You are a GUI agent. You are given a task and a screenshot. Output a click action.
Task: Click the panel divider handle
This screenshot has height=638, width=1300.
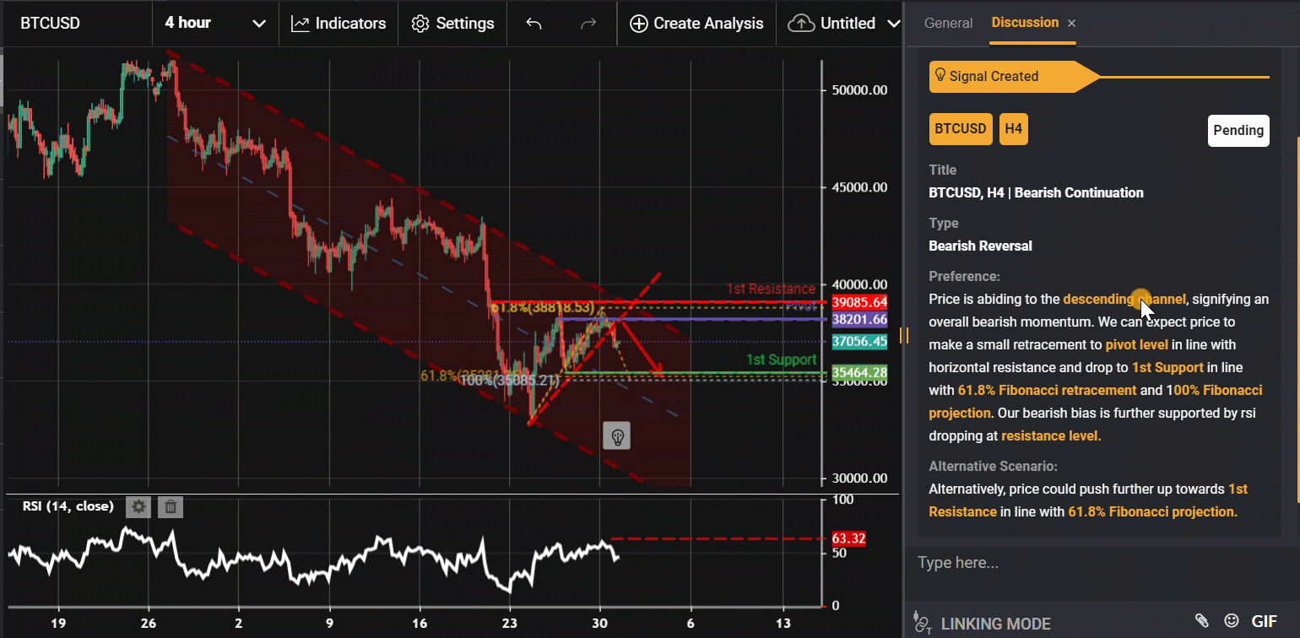coord(904,335)
